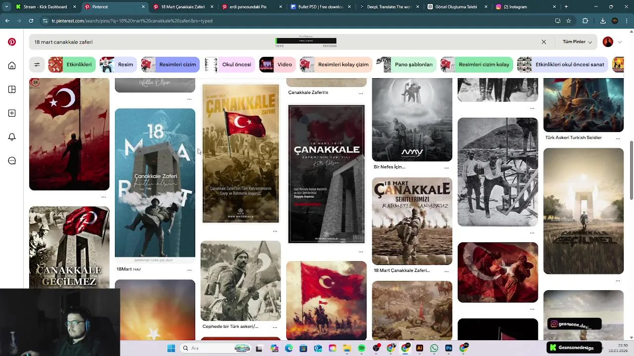The width and height of the screenshot is (634, 356).
Task: Bookmark the page with star icon
Action: click(x=569, y=21)
